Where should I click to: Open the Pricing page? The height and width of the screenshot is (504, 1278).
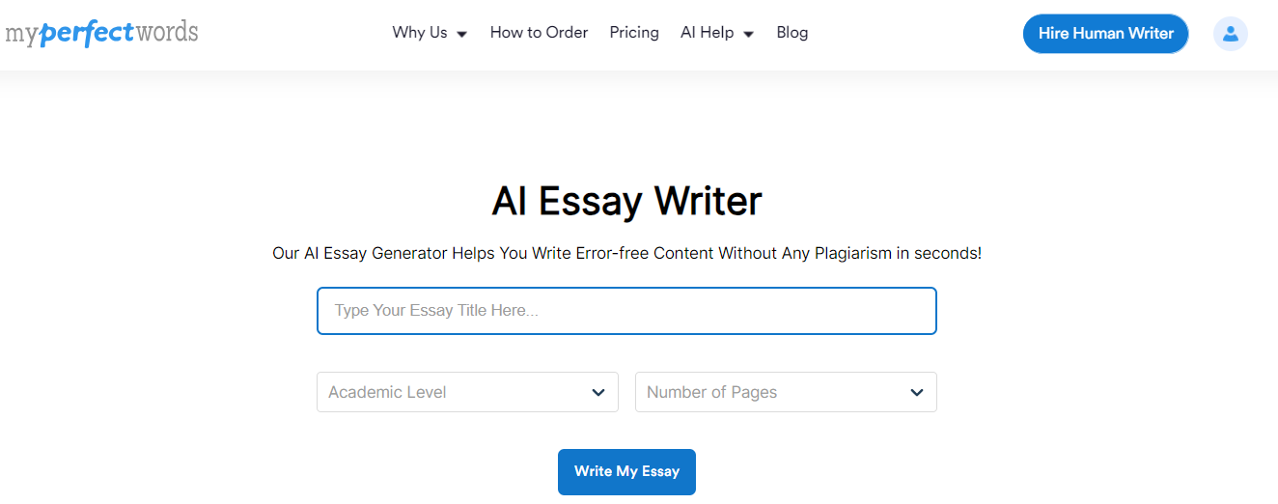tap(634, 32)
